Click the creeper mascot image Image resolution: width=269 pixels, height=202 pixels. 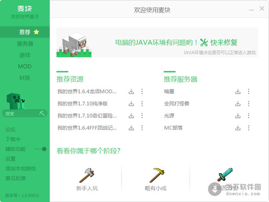[16, 101]
